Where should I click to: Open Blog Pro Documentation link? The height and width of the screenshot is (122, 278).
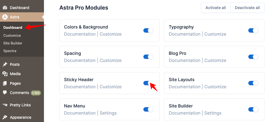(185, 60)
